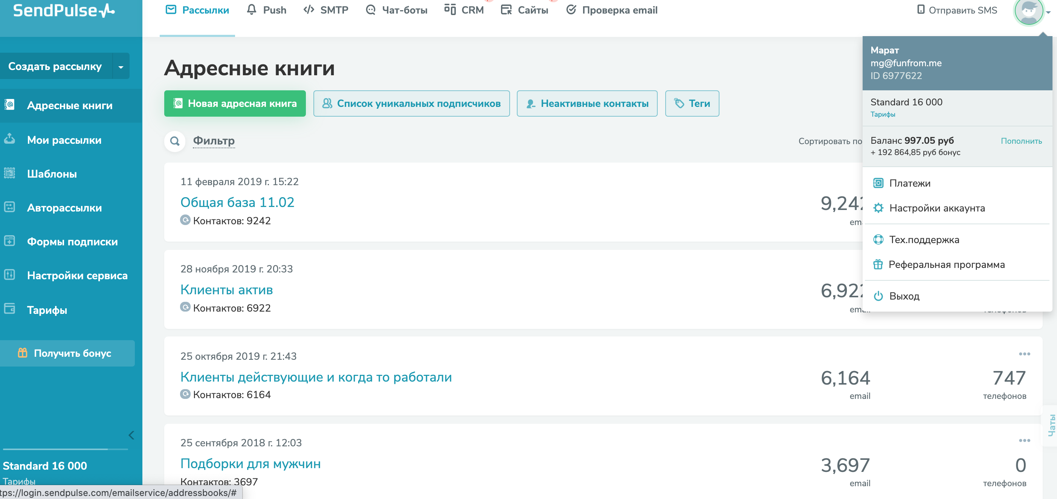
Task: Expand the Фильтр filter option
Action: click(x=214, y=141)
